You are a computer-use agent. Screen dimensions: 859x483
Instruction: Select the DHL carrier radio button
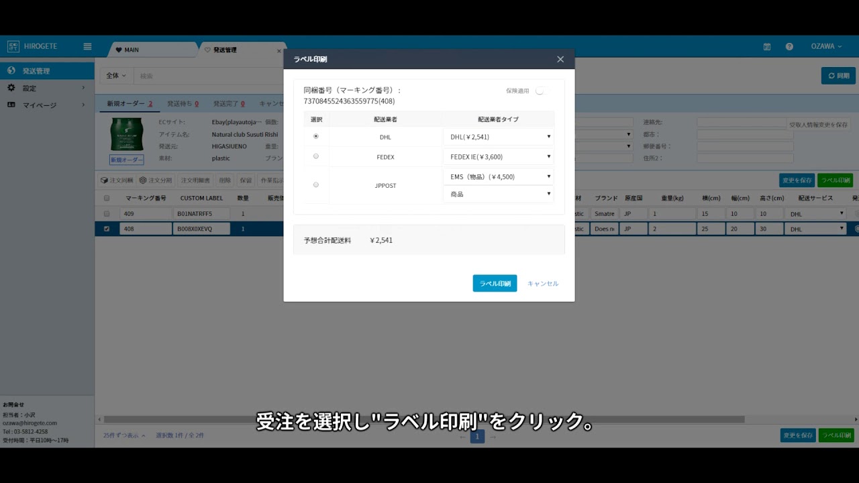click(316, 136)
